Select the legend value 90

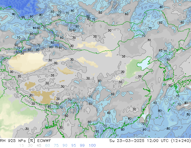point(65,146)
